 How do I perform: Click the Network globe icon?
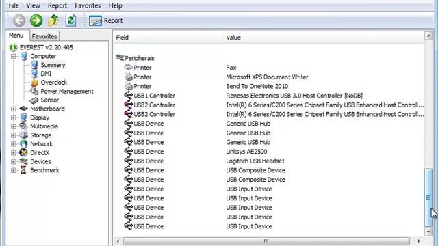pos(24,144)
